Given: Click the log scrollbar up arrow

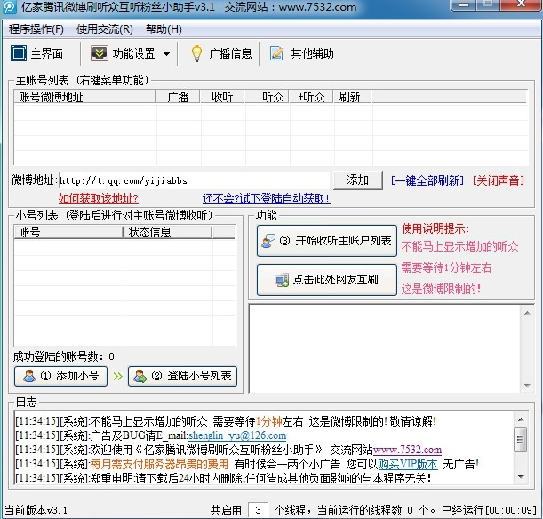Looking at the screenshot, I should pyautogui.click(x=521, y=420).
